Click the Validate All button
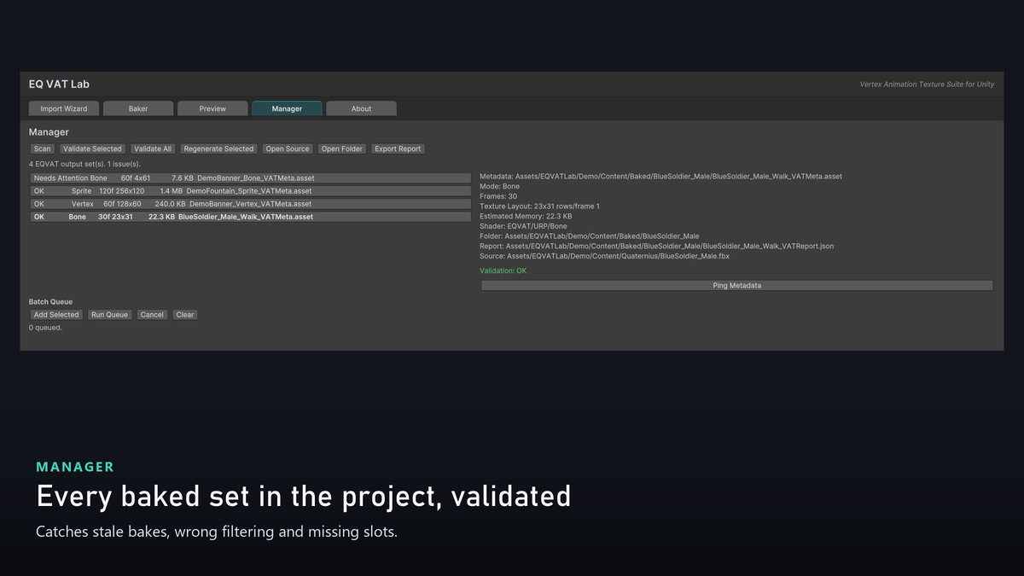This screenshot has height=576, width=1024. [153, 148]
